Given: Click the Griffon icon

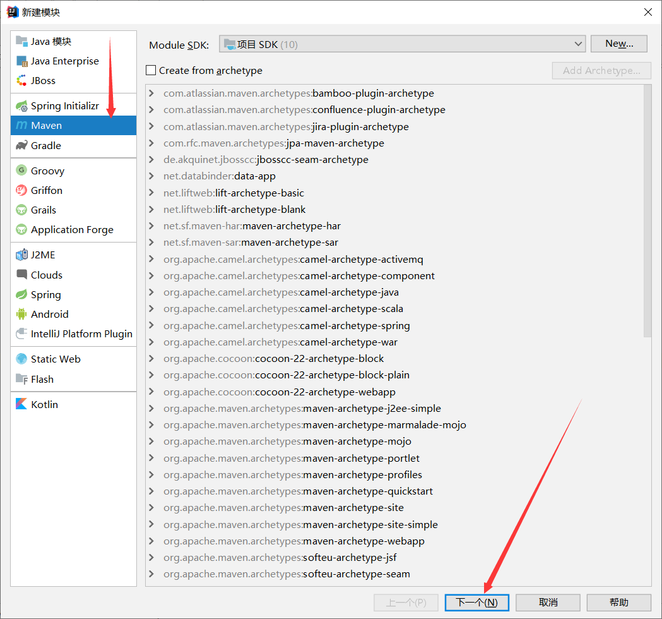Looking at the screenshot, I should click(21, 190).
